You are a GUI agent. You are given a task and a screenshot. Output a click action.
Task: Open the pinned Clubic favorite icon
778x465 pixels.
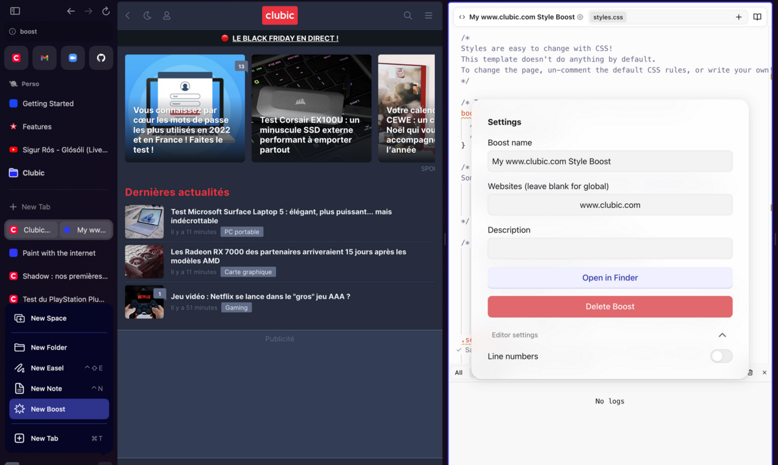(x=16, y=58)
